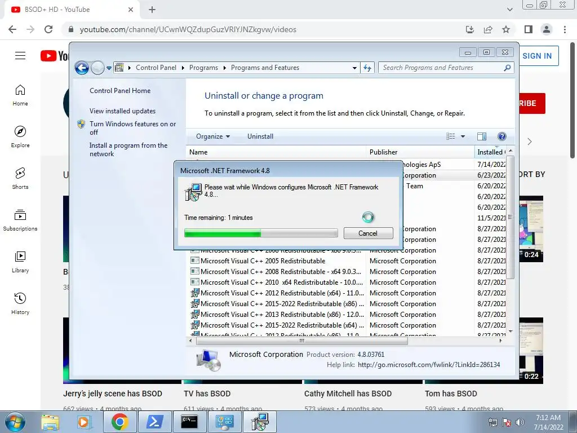Click the Visual C++ 2012 (x64) installer icon
The width and height of the screenshot is (577, 433).
point(194,293)
